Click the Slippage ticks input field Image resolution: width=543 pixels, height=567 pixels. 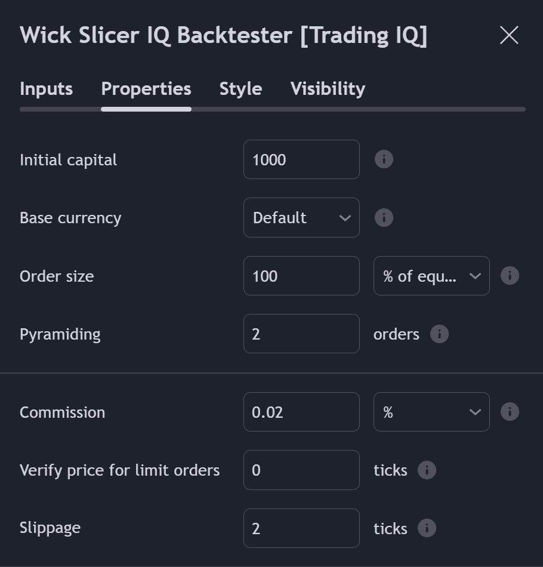[301, 528]
